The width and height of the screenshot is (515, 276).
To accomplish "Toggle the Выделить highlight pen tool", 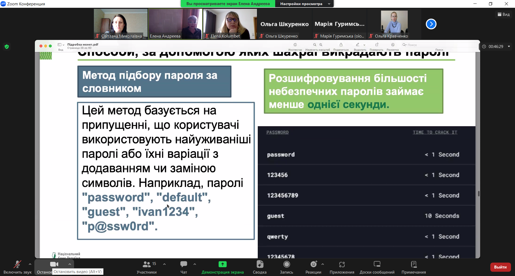I will (358, 45).
